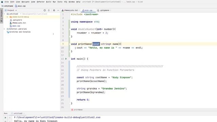Viewport: 217px width, 122px height.
Task: Switch to the main.cpp editor tab
Action: tap(88, 10)
